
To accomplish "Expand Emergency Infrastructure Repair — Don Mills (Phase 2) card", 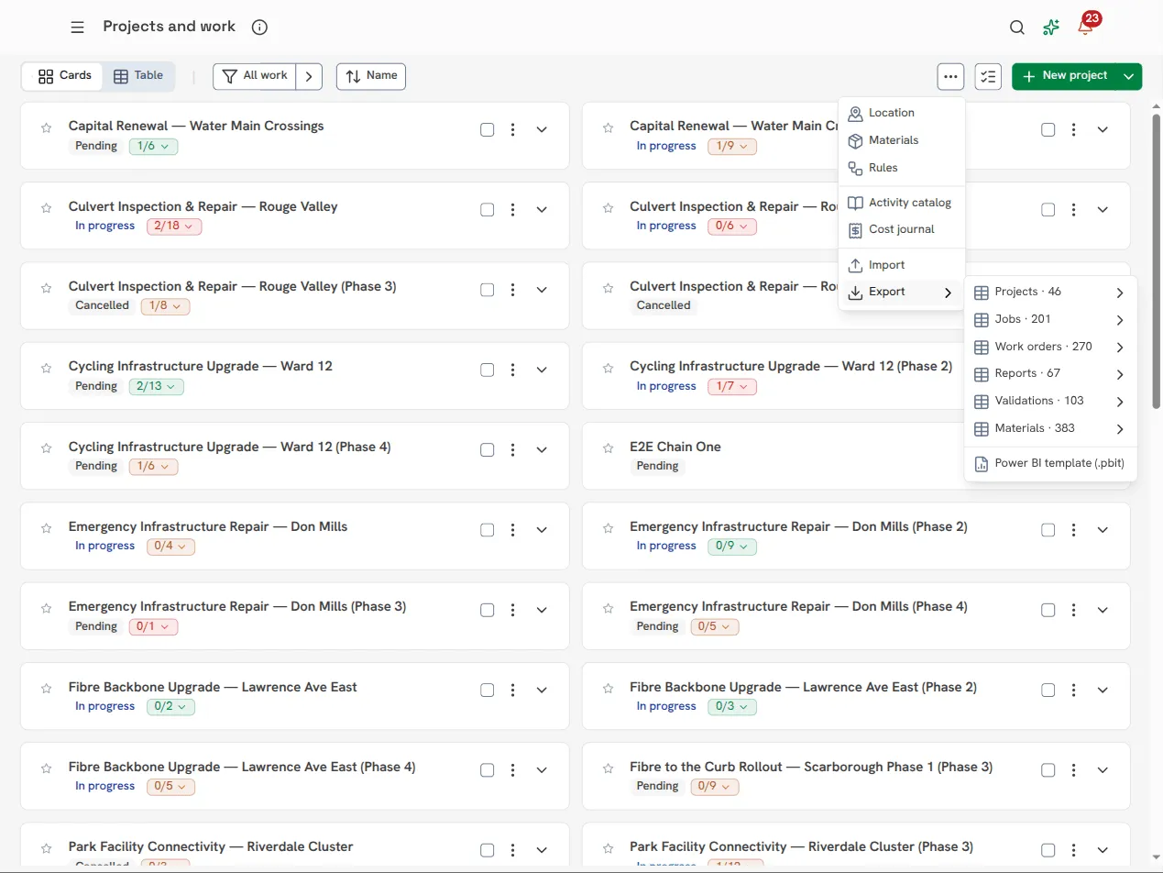I will coord(1103,530).
